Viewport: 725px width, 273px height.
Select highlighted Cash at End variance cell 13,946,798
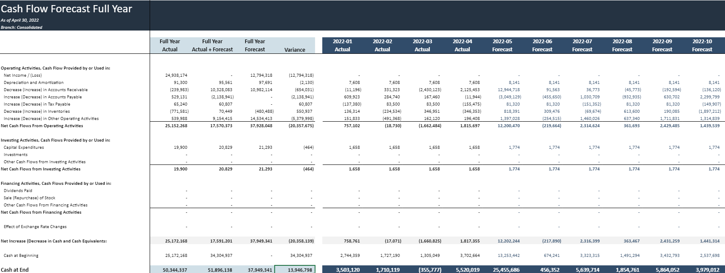pos(295,270)
